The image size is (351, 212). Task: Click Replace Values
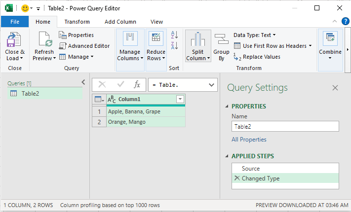coord(257,57)
